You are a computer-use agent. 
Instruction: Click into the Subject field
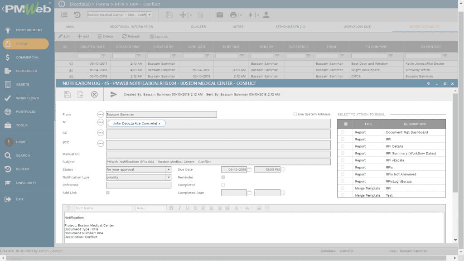coord(218,162)
